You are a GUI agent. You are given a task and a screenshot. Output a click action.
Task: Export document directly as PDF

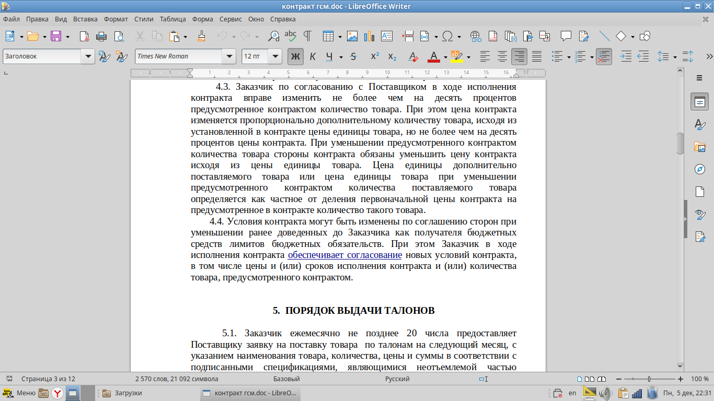84,36
